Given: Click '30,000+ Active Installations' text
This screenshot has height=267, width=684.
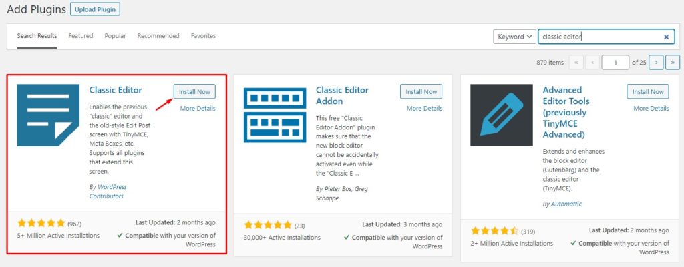Looking at the screenshot, I should click(x=283, y=238).
